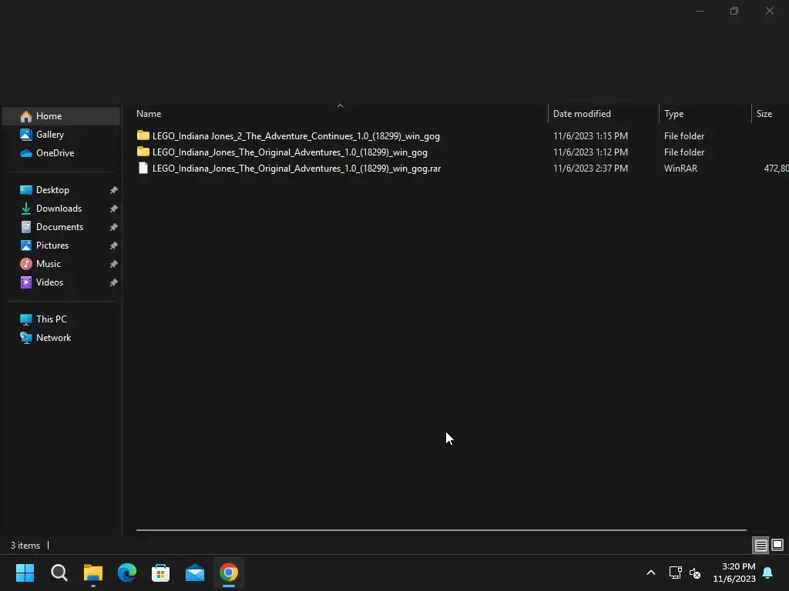
Task: Click the 3 items status text
Action: (25, 546)
